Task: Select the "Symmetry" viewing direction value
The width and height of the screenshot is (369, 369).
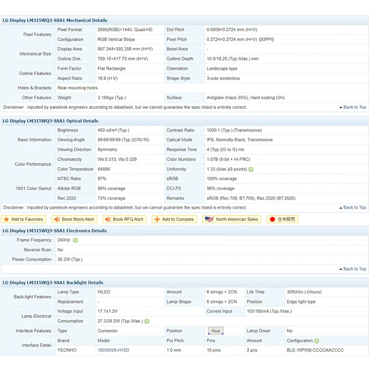Action: tap(107, 149)
